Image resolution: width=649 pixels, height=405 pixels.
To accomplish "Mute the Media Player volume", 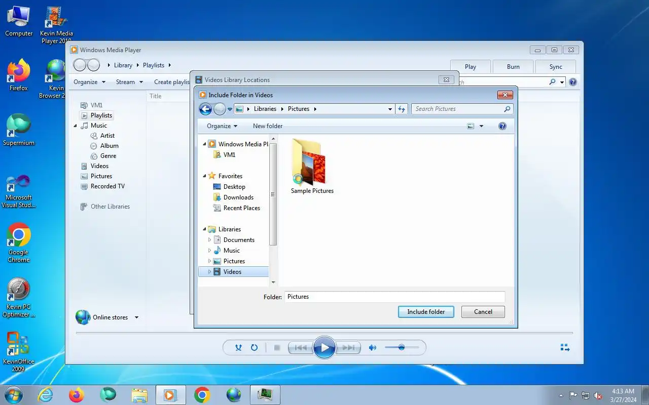I will [x=373, y=348].
